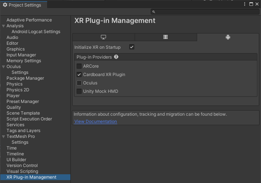Switch to the Standalone desktop platform tab
This screenshot has height=183, width=261.
(103, 37)
